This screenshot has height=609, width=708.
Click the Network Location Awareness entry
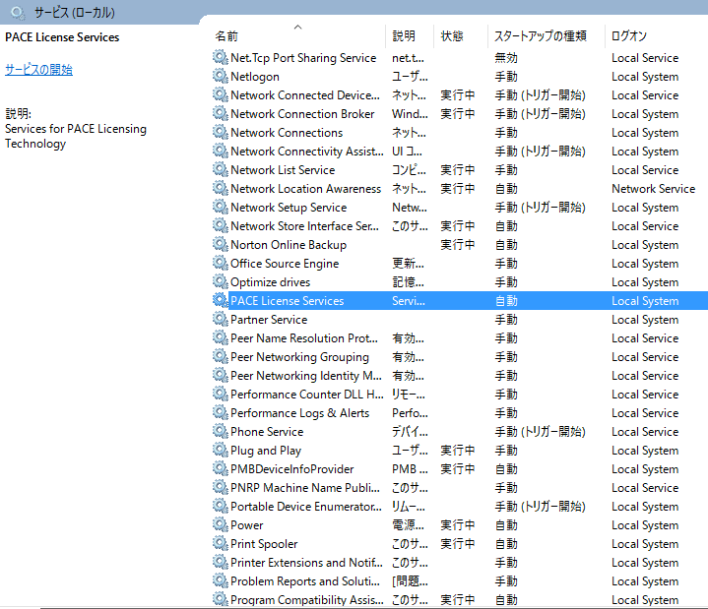click(305, 189)
